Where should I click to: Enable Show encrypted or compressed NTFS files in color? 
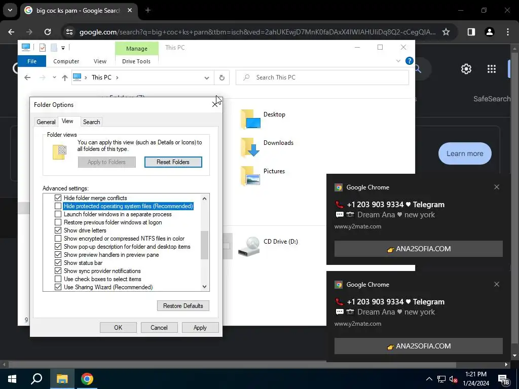[58, 239]
